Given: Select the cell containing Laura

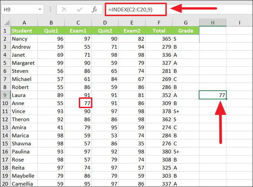Looking at the screenshot, I should tap(24, 95).
